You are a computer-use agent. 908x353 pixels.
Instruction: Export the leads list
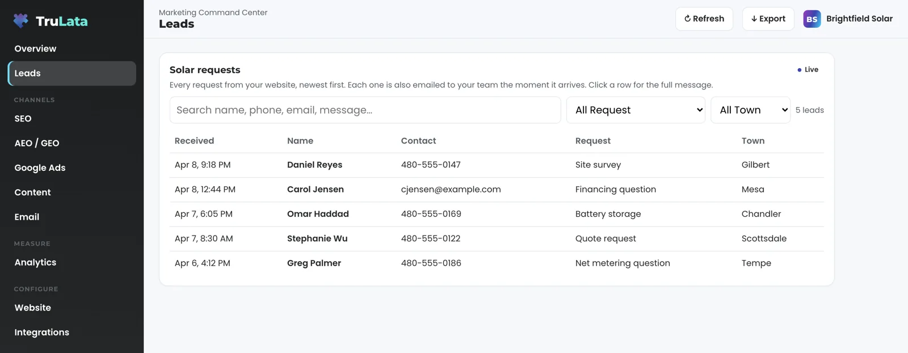coord(768,19)
